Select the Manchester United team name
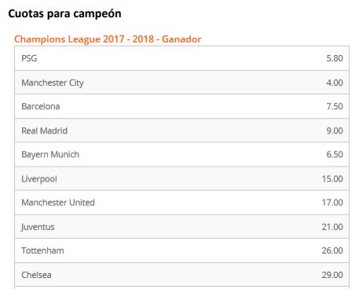Image resolution: width=359 pixels, height=300 pixels. (x=58, y=203)
